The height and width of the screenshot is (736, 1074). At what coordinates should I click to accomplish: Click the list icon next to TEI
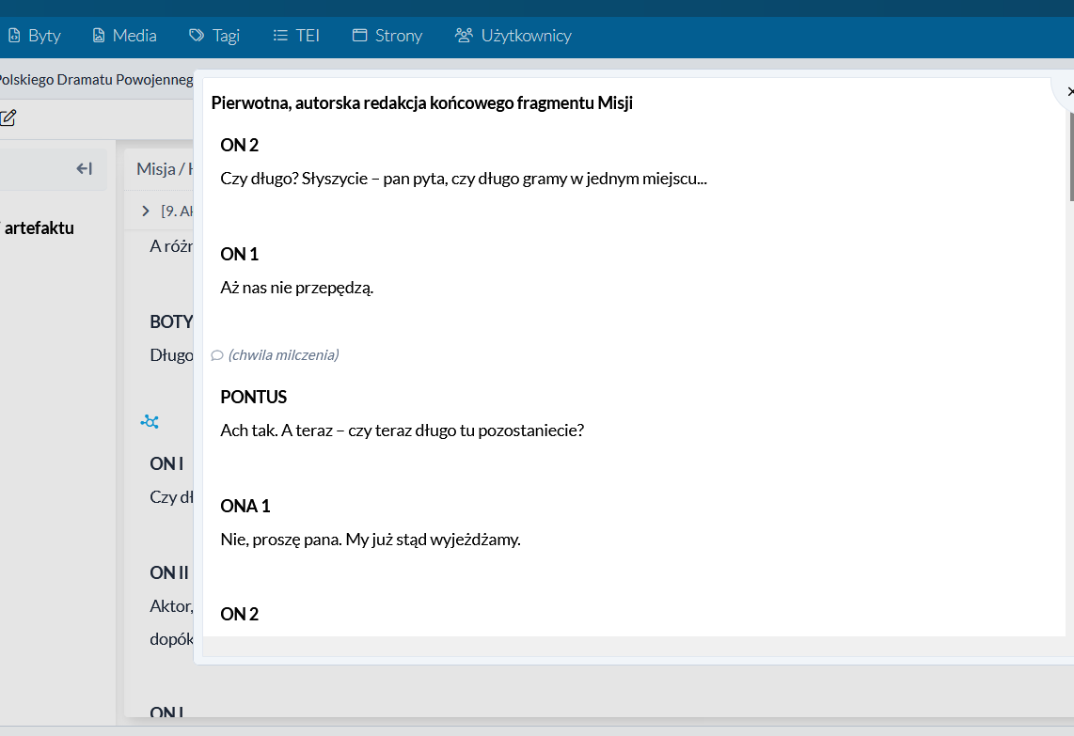(x=280, y=36)
